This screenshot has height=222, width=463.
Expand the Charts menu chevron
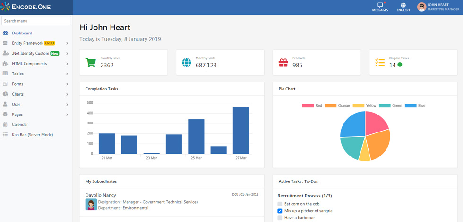coord(67,94)
